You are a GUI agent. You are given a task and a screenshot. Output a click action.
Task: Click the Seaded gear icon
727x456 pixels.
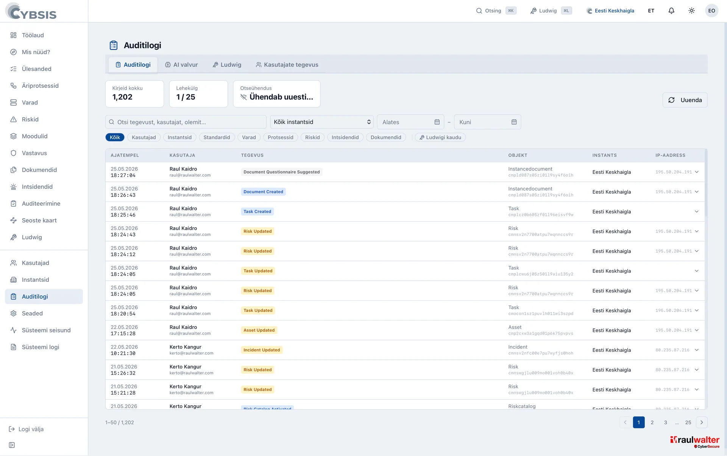point(13,314)
